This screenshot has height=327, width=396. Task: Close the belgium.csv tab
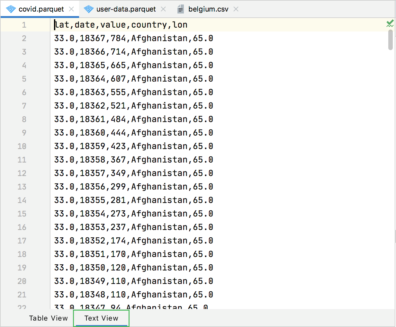[x=236, y=9]
